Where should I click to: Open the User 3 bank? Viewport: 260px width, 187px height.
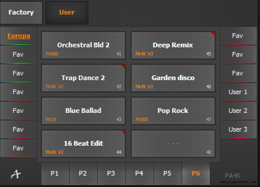(x=238, y=129)
